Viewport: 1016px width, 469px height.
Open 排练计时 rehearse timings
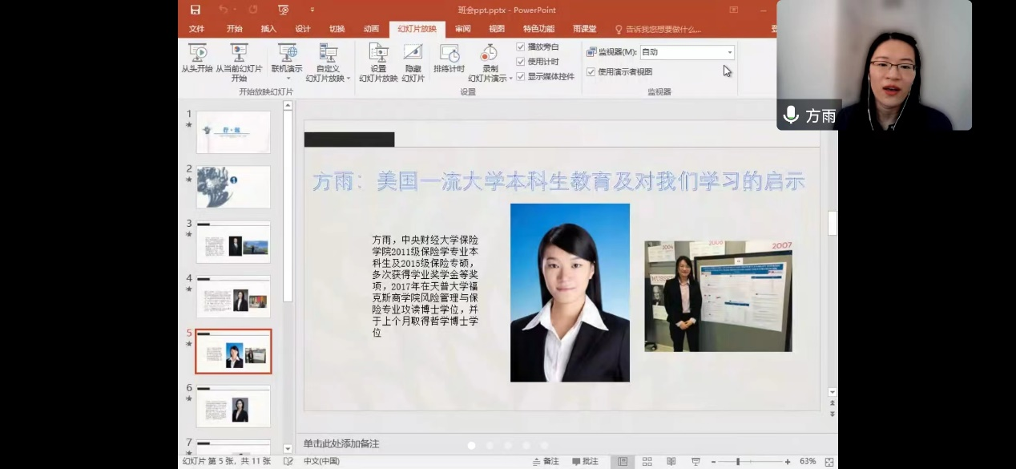450,59
